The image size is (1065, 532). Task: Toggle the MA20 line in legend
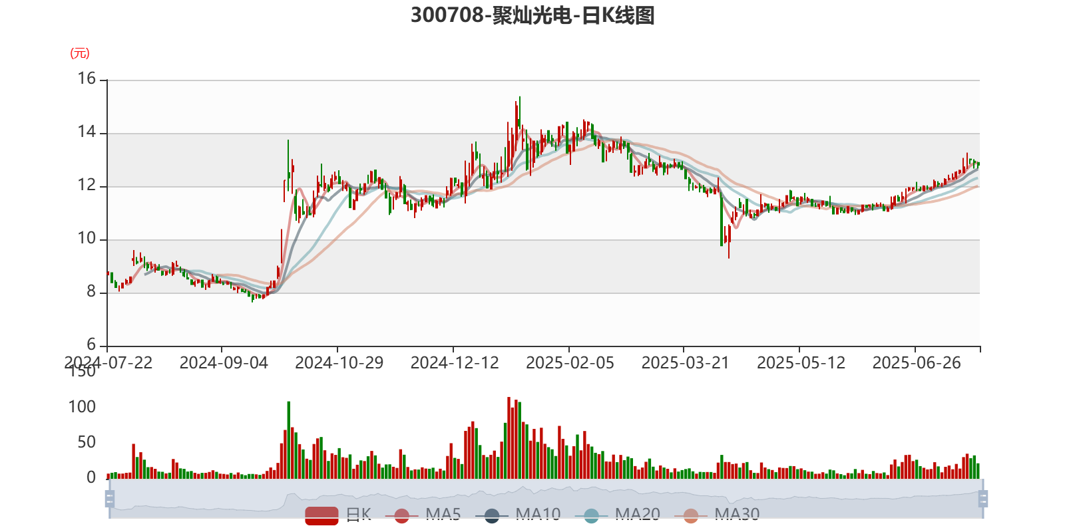click(617, 515)
